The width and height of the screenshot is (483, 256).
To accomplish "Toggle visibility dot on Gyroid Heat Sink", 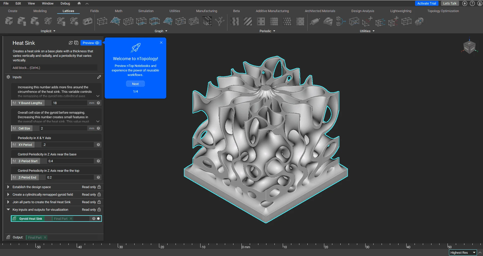I will [98, 219].
